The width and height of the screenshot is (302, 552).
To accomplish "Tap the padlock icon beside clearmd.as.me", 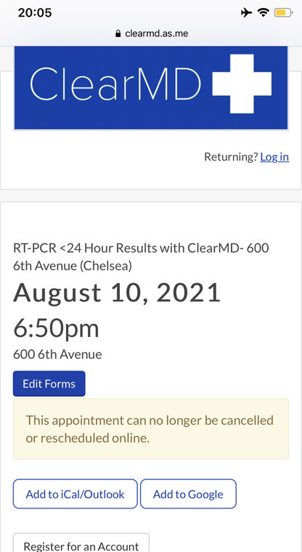I will click(x=118, y=34).
